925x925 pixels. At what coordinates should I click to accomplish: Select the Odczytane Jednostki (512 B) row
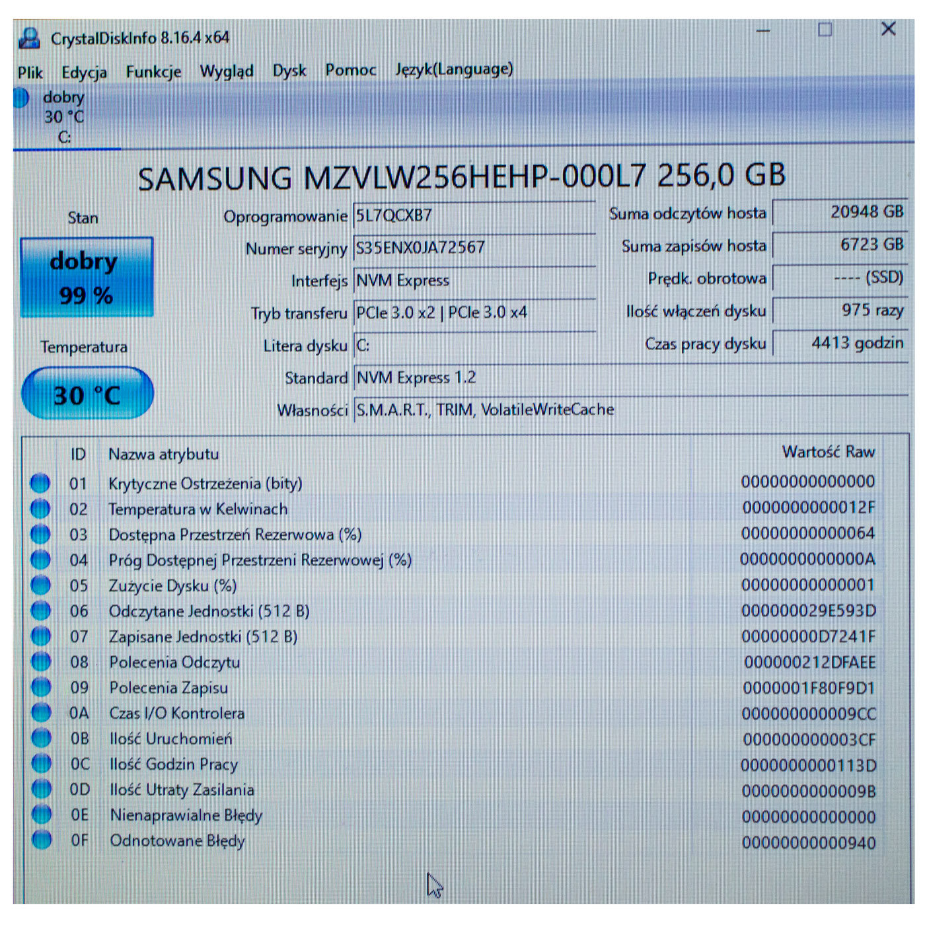455,610
